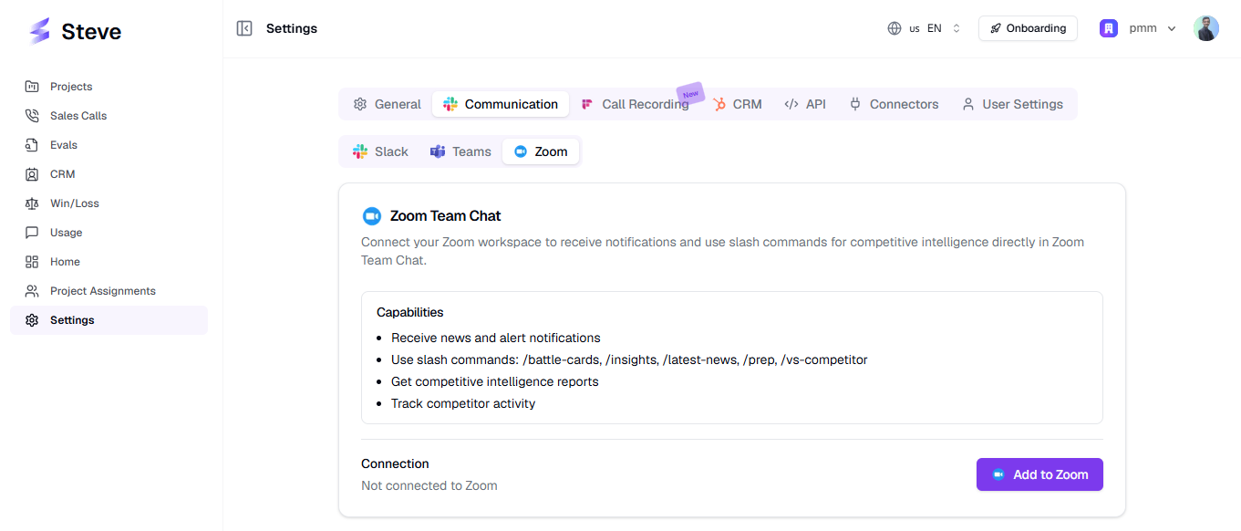Open the user avatar photo
The height and width of the screenshot is (531, 1241).
tap(1206, 28)
